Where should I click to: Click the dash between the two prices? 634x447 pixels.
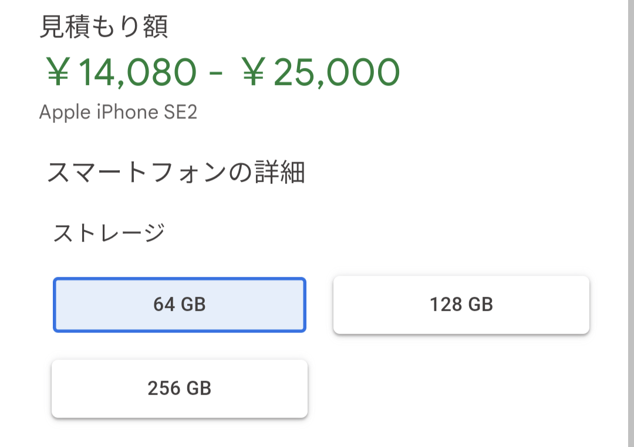tap(216, 74)
